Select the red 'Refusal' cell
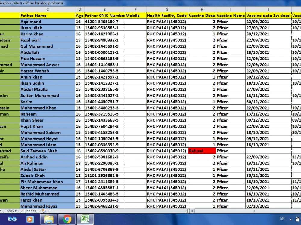The image size is (301, 225). [x=202, y=151]
